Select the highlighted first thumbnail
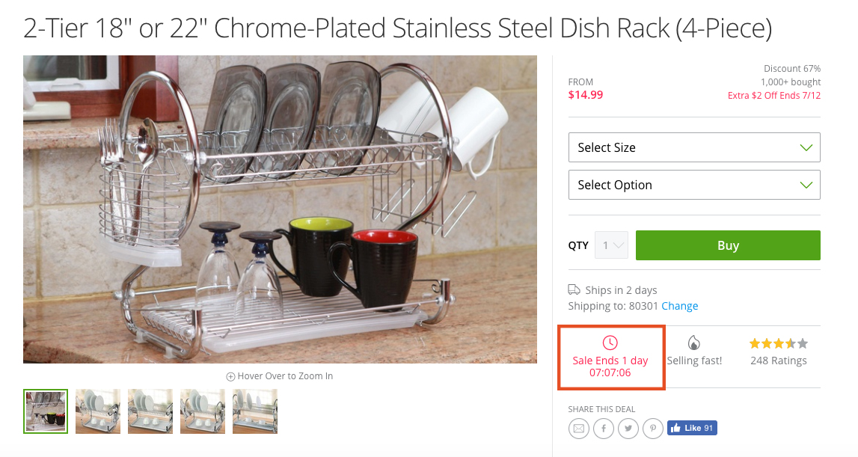 click(x=45, y=411)
